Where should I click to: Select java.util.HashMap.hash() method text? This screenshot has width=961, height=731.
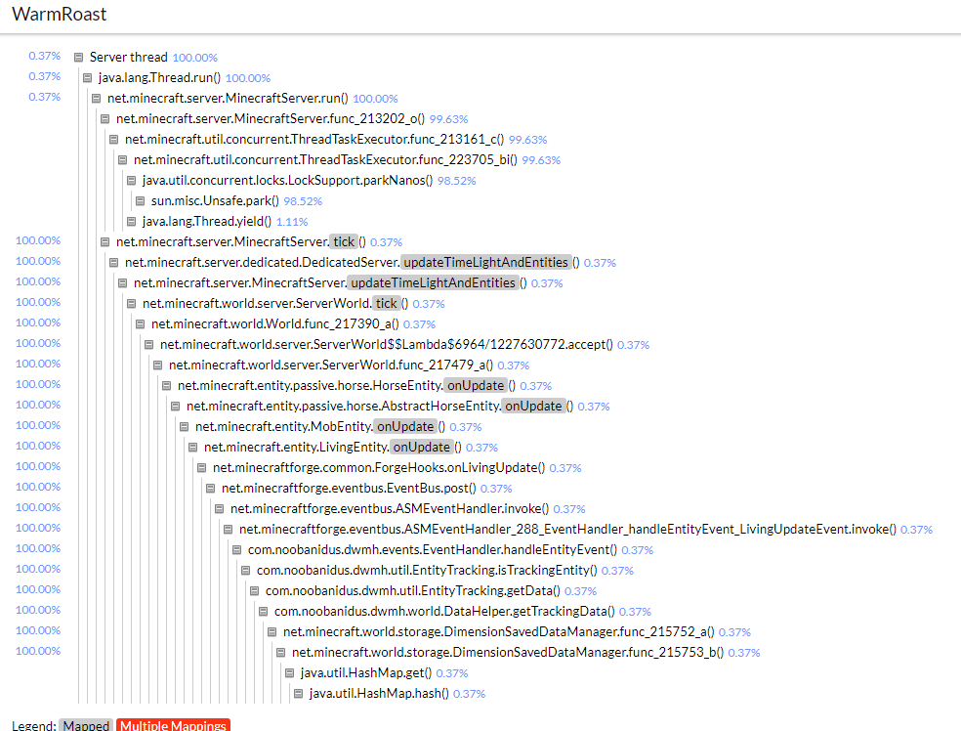(x=379, y=694)
